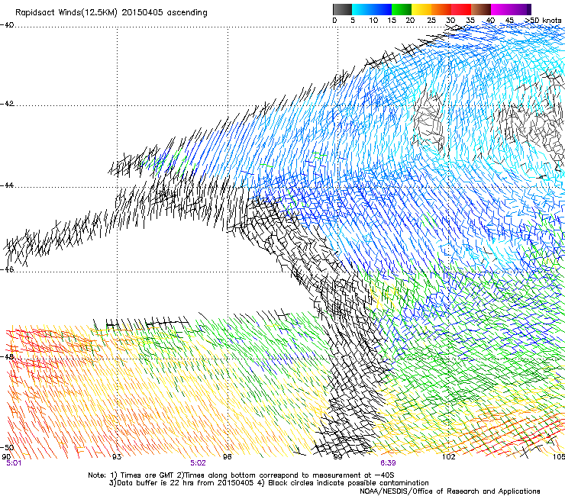Click the longitude label 96
The width and height of the screenshot is (565, 496).
(228, 457)
